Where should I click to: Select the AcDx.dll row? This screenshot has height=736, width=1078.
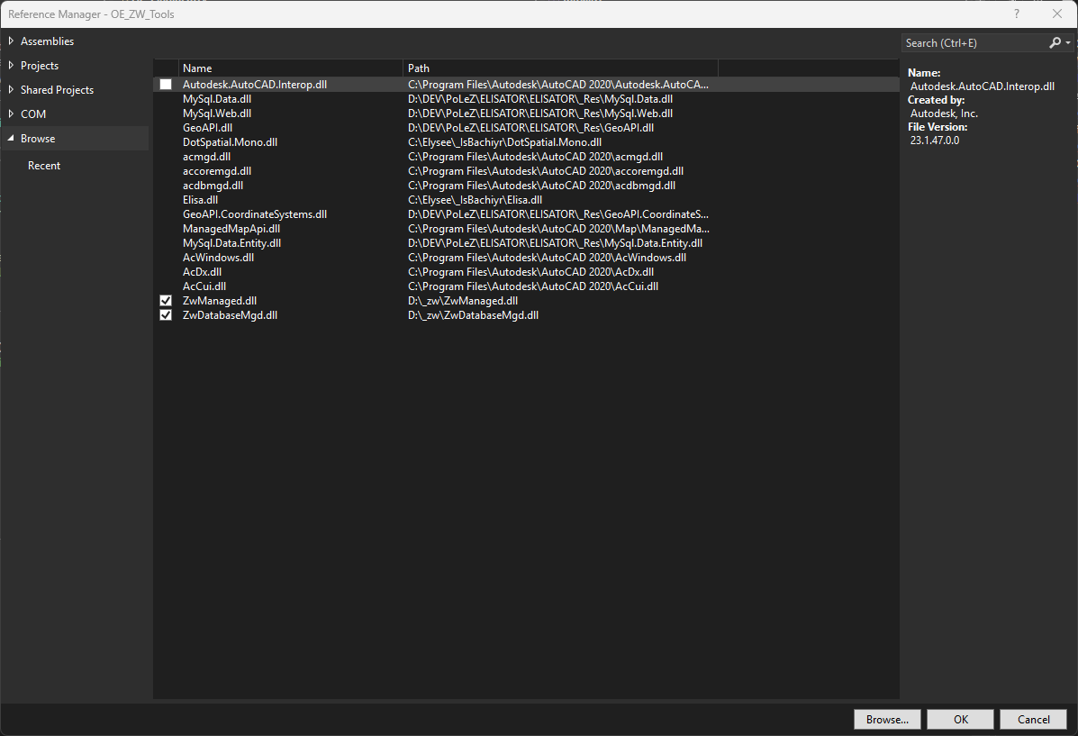(526, 272)
